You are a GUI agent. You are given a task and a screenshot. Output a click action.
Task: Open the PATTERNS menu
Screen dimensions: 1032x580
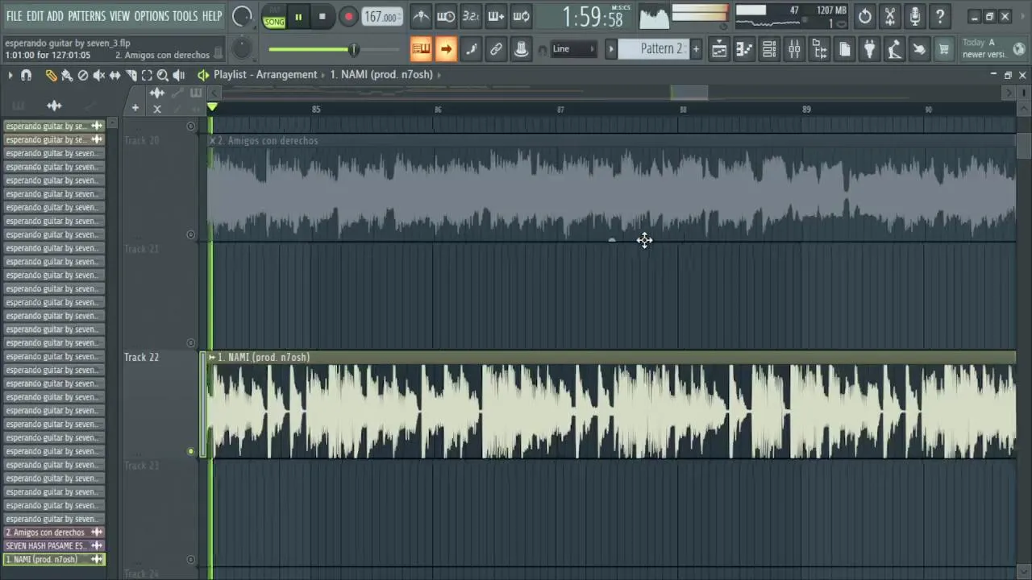pyautogui.click(x=86, y=16)
